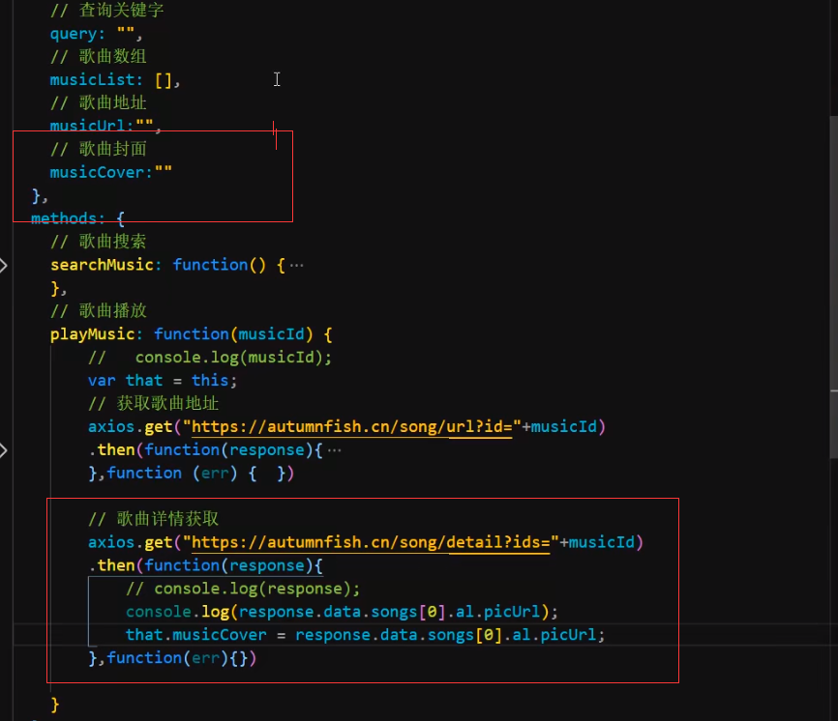Click the methods keyword
Viewport: 838px width, 721px height.
click(x=64, y=218)
